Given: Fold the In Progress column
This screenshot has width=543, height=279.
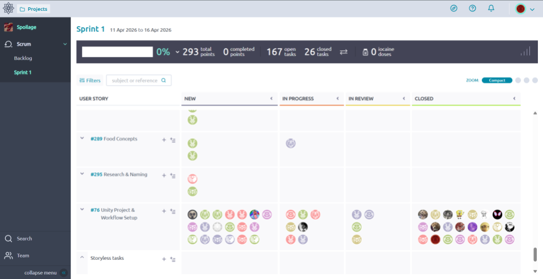Looking at the screenshot, I should click(337, 98).
